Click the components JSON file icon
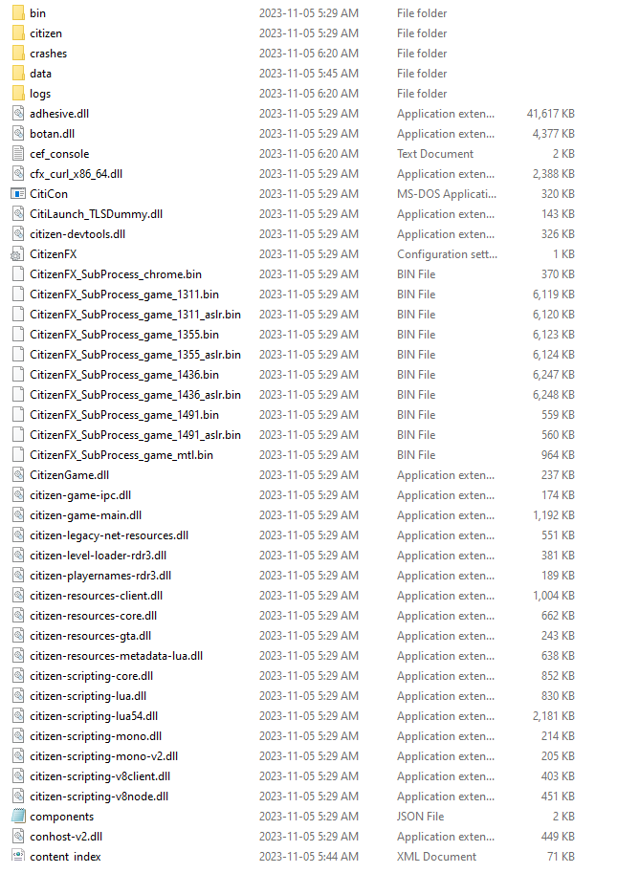Screen dimensions: 639x873 pos(18,817)
